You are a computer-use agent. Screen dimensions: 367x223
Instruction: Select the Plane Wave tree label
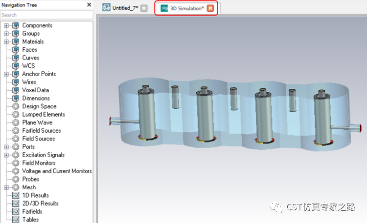37,122
